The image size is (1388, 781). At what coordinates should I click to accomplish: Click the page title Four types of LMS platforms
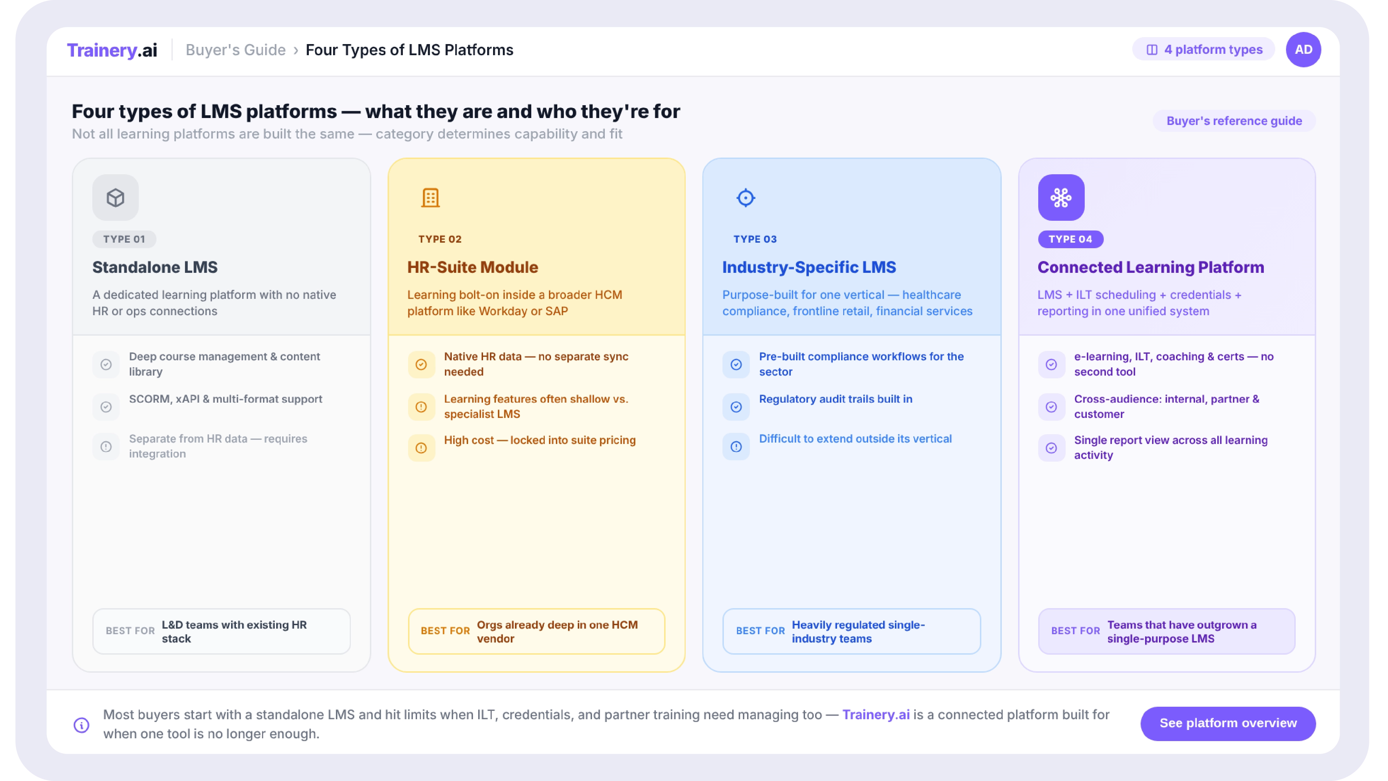[x=375, y=111]
